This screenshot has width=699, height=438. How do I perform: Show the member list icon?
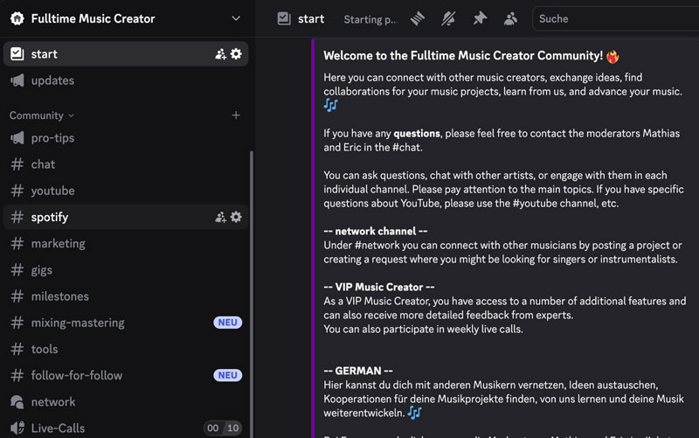coord(509,18)
